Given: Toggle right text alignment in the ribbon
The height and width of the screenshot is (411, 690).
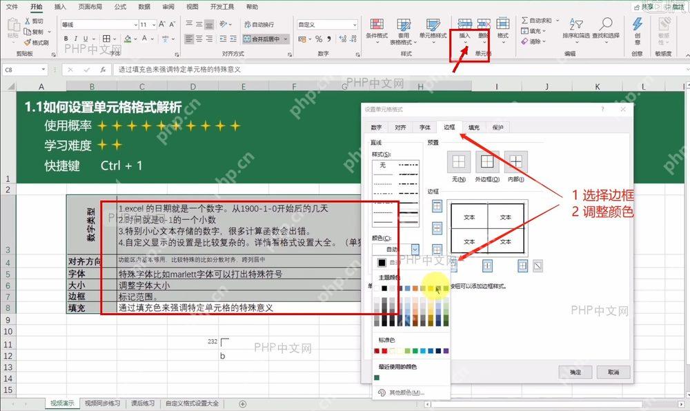Looking at the screenshot, I should (210, 39).
